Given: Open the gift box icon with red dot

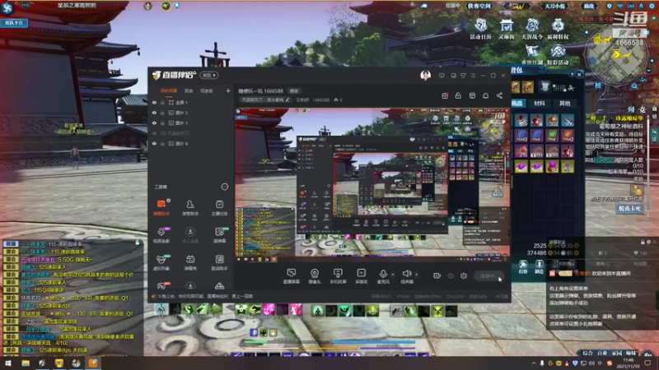Looking at the screenshot, I should pos(445,95).
